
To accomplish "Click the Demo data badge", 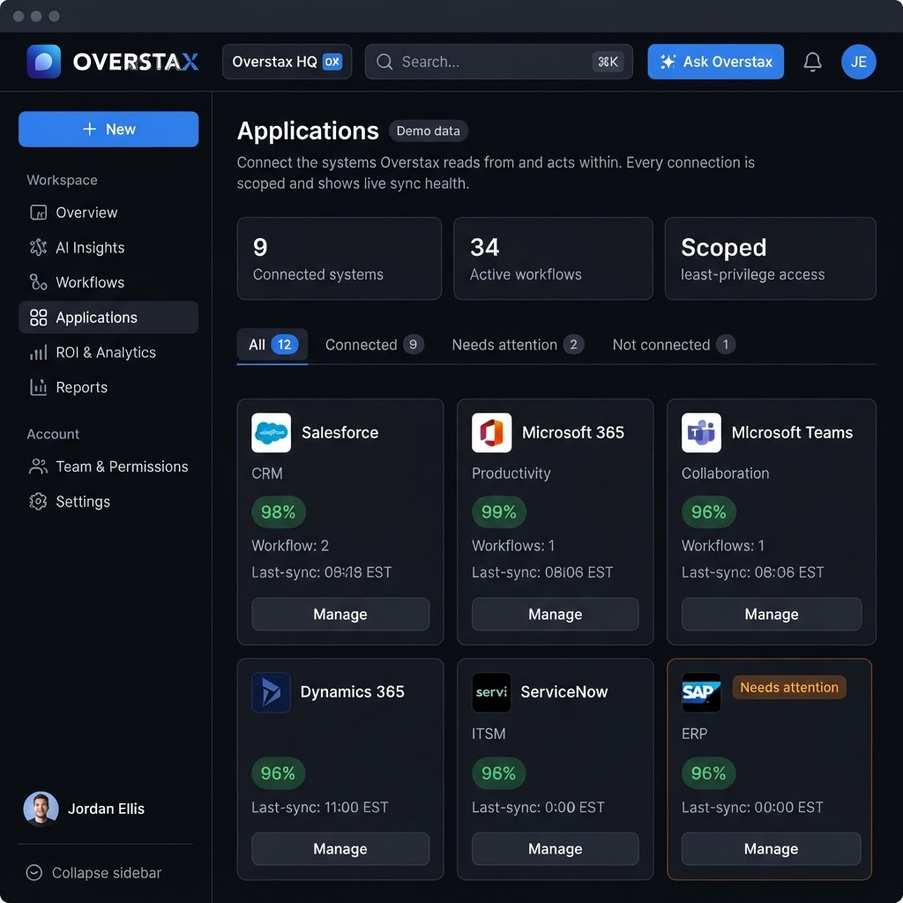I will pos(428,131).
